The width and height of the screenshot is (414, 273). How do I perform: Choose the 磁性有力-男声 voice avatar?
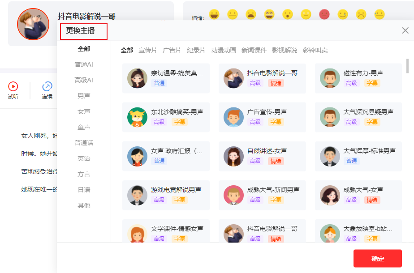point(330,78)
